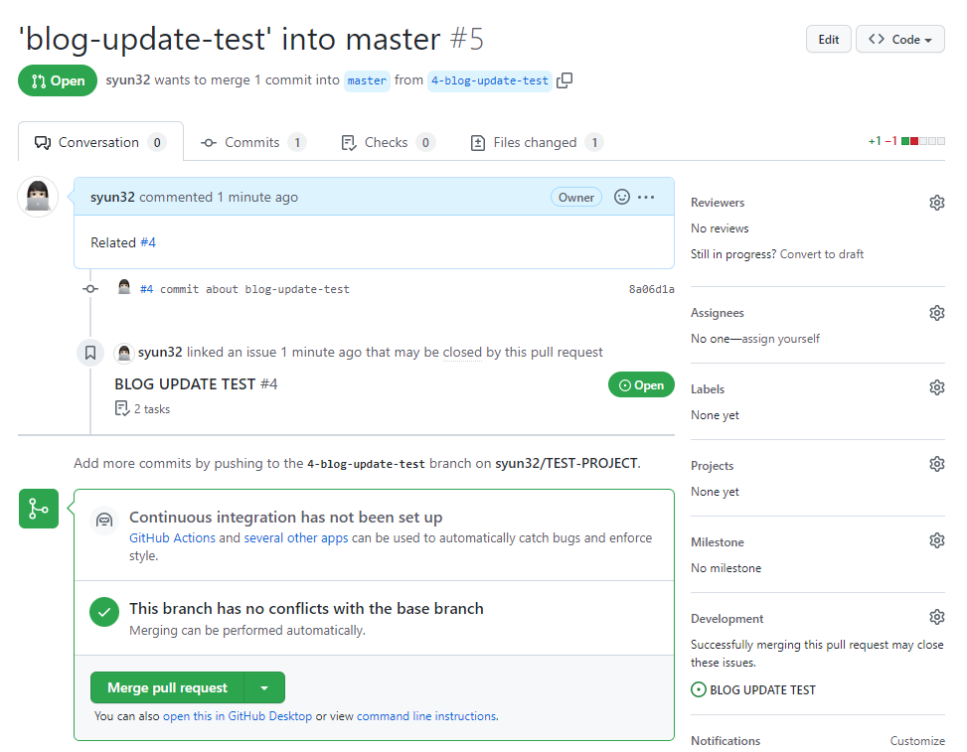Copy the 4-blog-update-test branch name icon

564,80
